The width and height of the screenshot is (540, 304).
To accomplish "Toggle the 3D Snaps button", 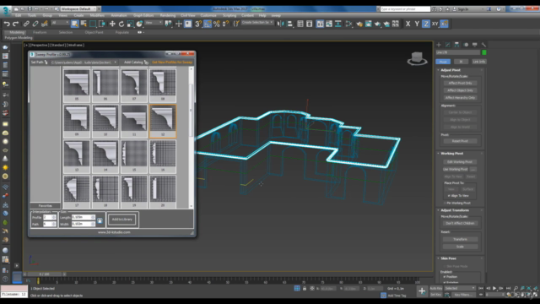I will pyautogui.click(x=198, y=24).
